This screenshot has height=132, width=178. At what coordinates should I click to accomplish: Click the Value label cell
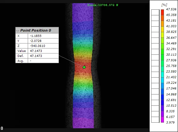coord(22,51)
